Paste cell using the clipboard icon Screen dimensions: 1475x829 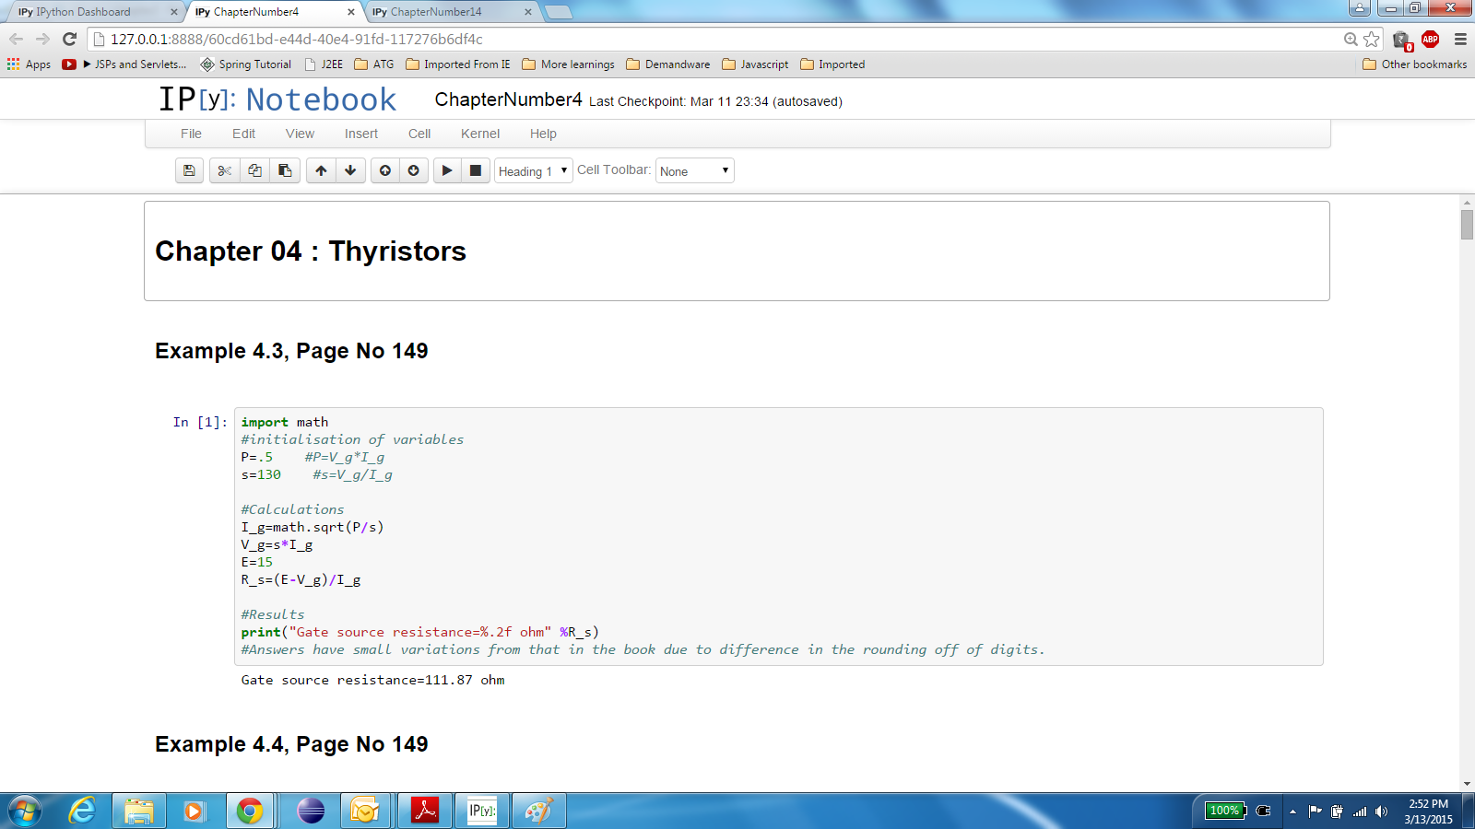285,170
